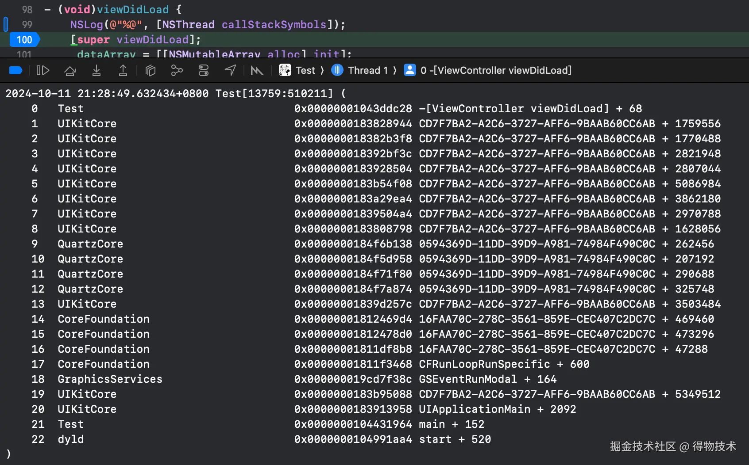749x465 pixels.
Task: Click the blue change bar beside line 99
Action: (6, 24)
